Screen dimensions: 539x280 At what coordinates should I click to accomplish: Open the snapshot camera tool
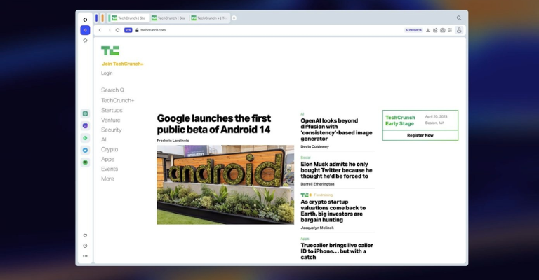pos(442,30)
